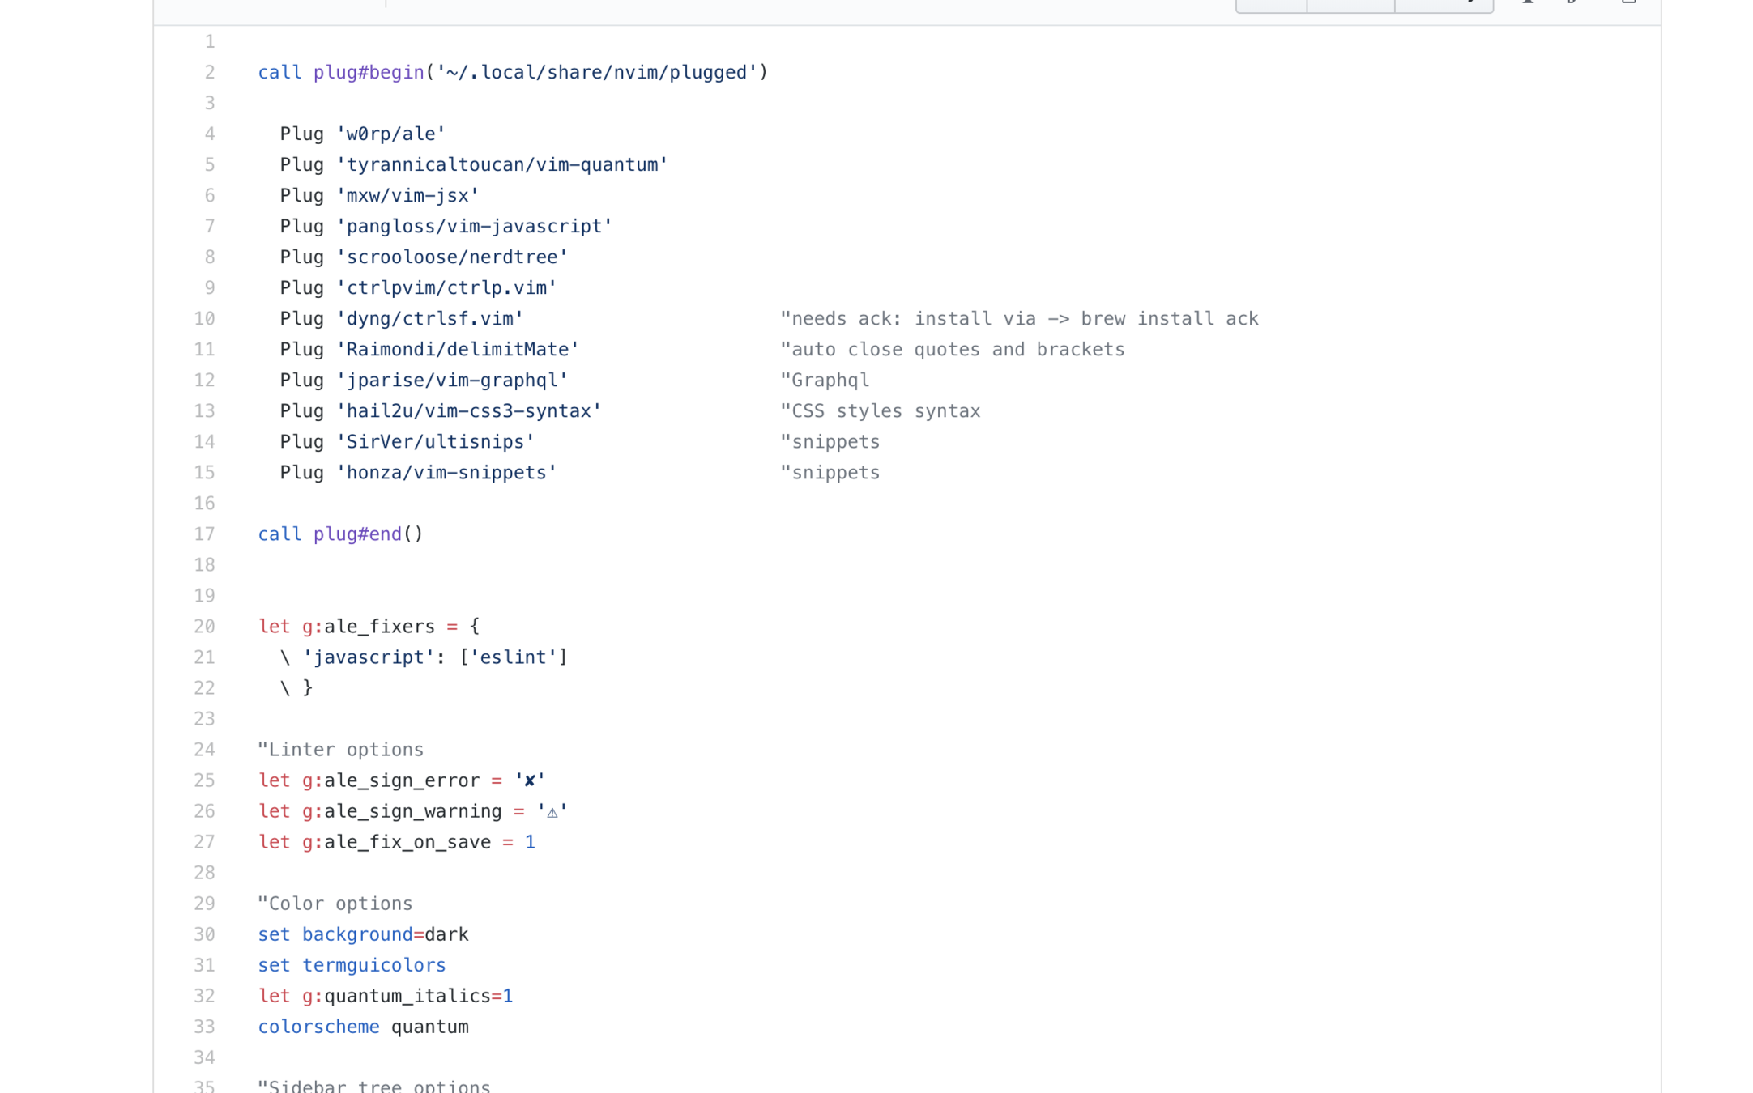Click the 'eslint' string in ale_fixers
The image size is (1753, 1093).
(x=513, y=657)
